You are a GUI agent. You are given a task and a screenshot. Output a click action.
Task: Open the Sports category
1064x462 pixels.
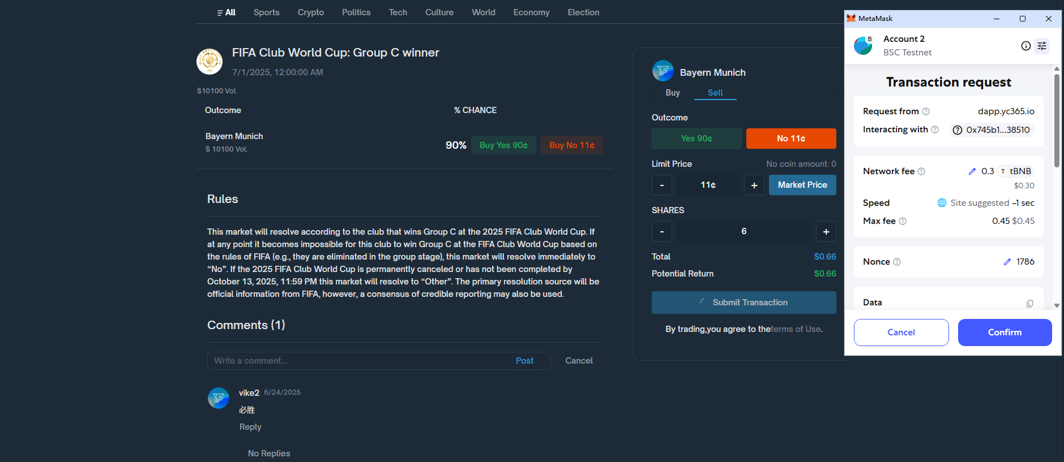pos(267,12)
